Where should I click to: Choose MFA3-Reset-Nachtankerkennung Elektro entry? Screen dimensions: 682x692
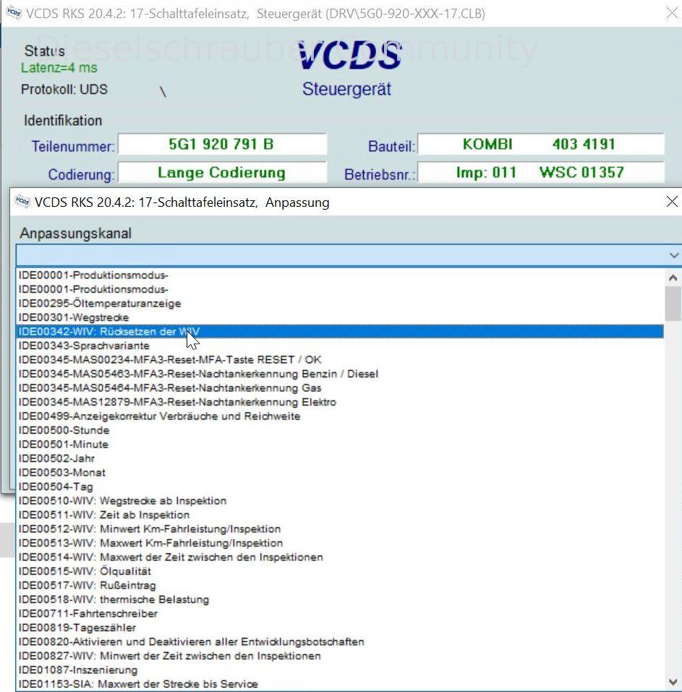340,402
